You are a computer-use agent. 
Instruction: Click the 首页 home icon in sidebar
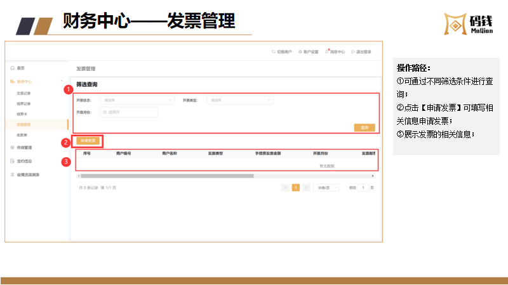[x=12, y=68]
